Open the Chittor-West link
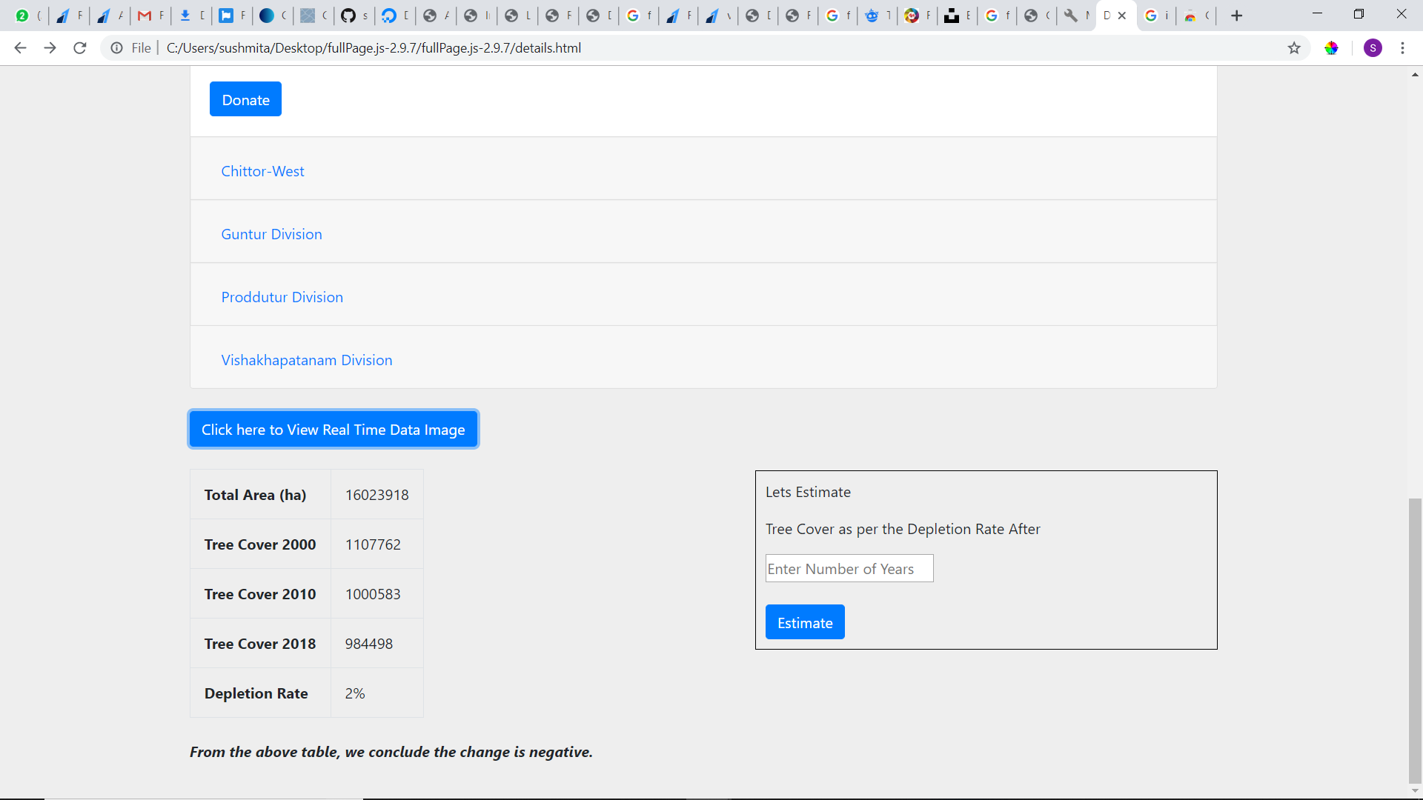This screenshot has width=1423, height=800. click(262, 171)
